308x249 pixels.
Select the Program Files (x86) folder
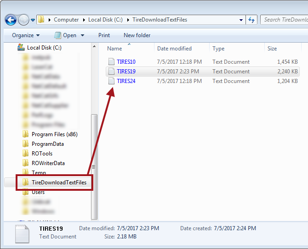(55, 134)
